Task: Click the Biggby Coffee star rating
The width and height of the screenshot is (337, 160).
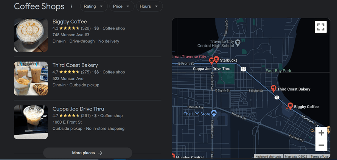Action: click(70, 28)
